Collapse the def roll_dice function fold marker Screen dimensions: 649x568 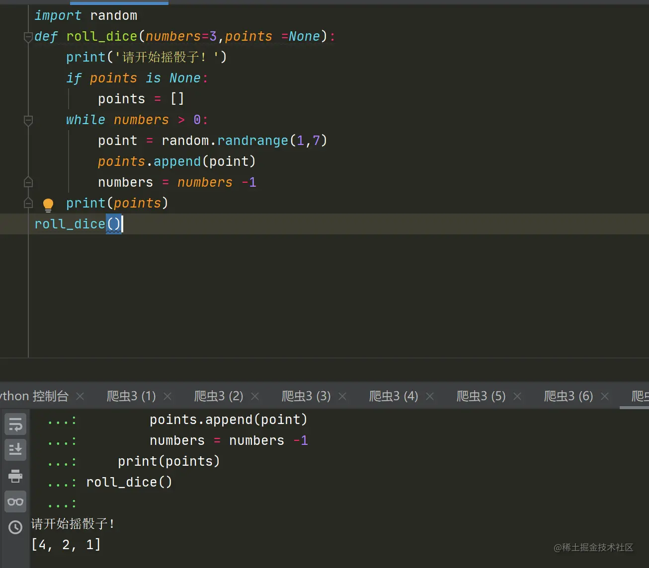click(28, 37)
